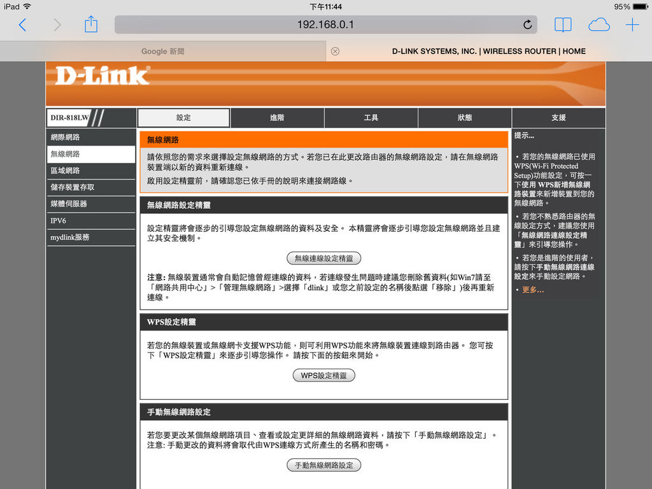Tap the 192.168.0.1 address bar
The width and height of the screenshot is (652, 489).
coord(325,25)
